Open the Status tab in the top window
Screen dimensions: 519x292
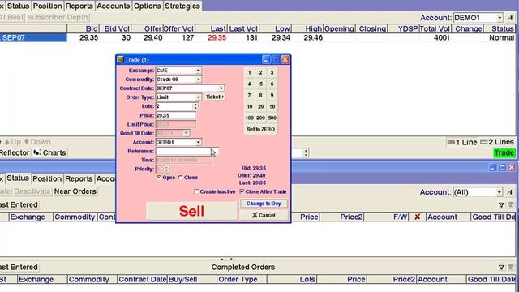[18, 6]
